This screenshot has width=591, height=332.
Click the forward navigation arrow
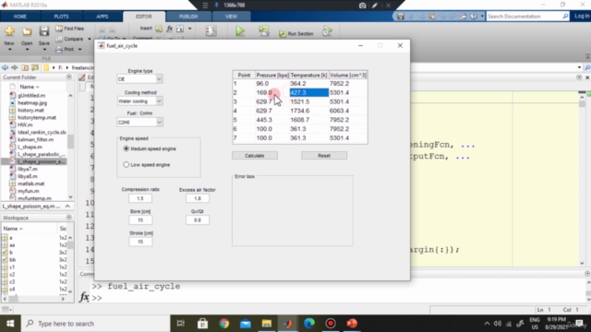[x=15, y=67]
